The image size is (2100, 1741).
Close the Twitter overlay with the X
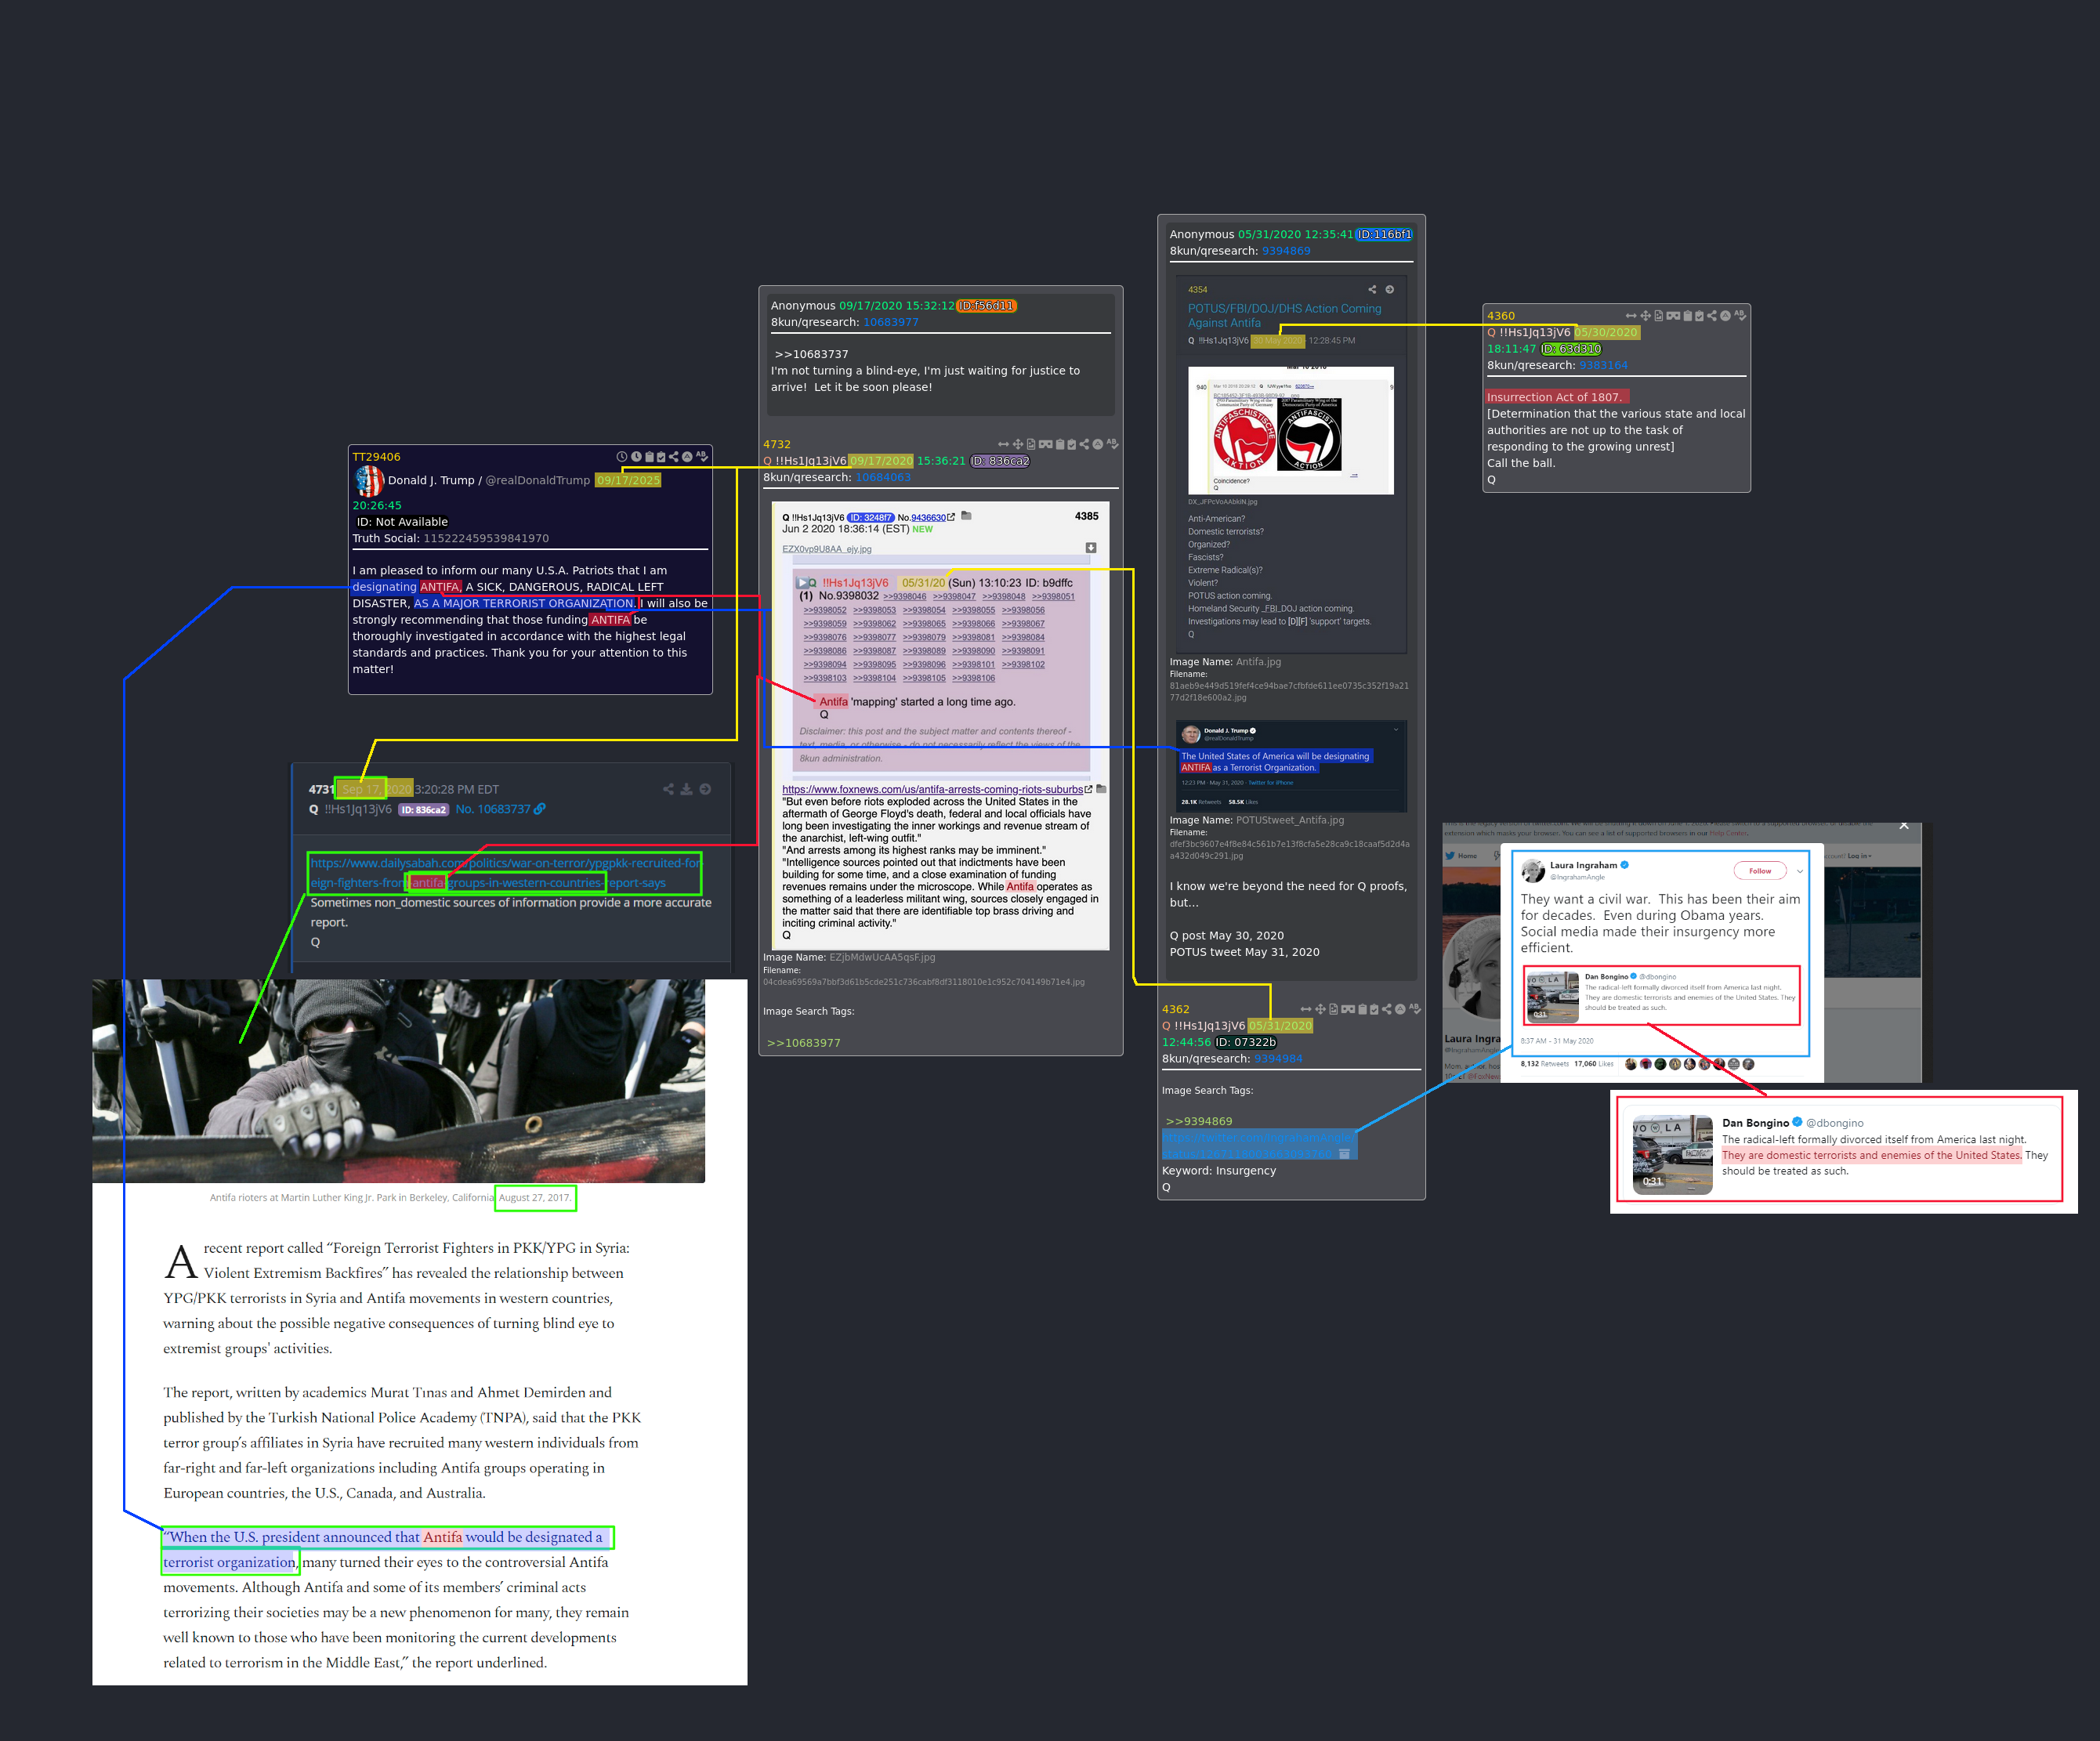coord(1904,825)
